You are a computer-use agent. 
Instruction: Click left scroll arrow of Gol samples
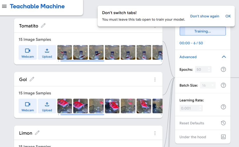pos(59,115)
